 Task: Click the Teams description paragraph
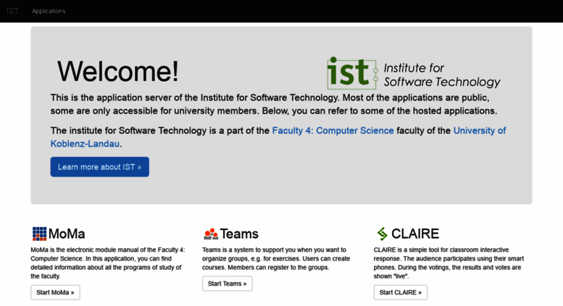pyautogui.click(x=276, y=259)
